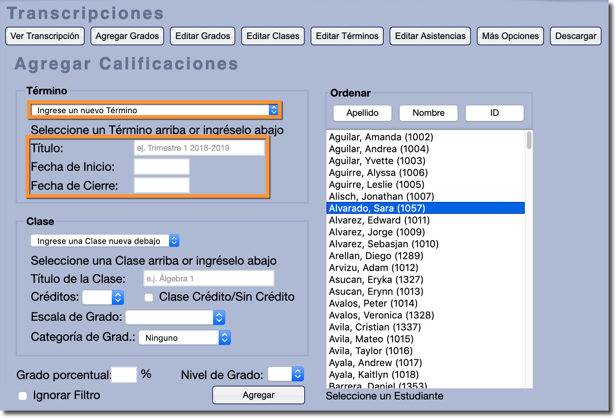Image resolution: width=616 pixels, height=418 pixels.
Task: Select student Alvarez, Jorge (1009)
Action: point(377,232)
